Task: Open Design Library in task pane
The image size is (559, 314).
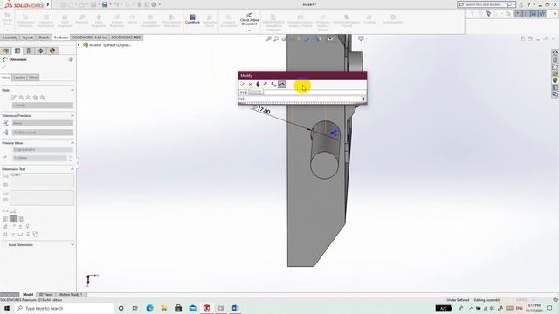Action: tap(556, 59)
